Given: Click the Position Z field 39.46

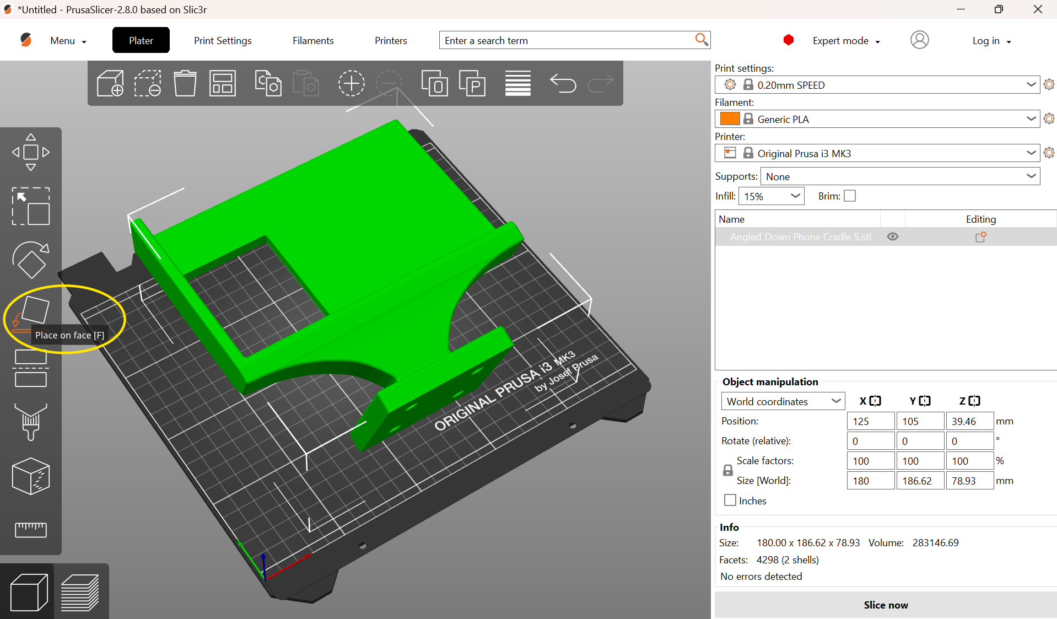Looking at the screenshot, I should [x=970, y=421].
